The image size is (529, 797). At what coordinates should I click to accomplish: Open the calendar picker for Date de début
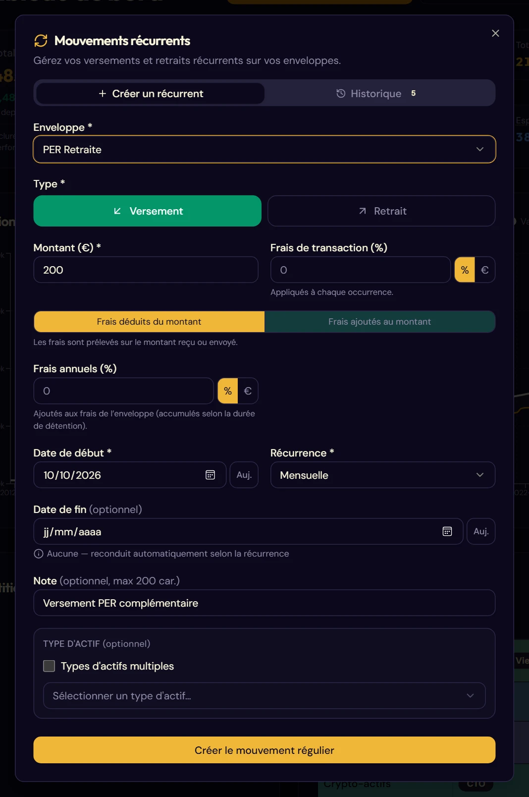[x=210, y=475]
